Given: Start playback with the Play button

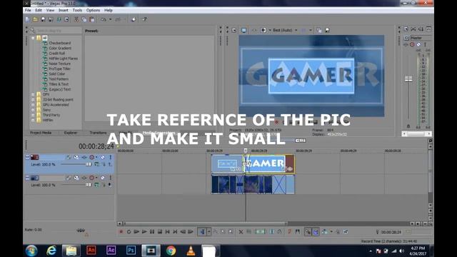Looking at the screenshot, I should point(144,232).
